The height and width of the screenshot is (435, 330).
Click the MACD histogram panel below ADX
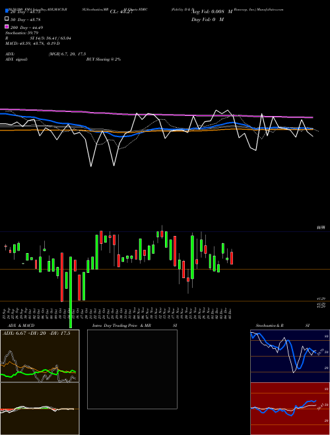point(40,409)
